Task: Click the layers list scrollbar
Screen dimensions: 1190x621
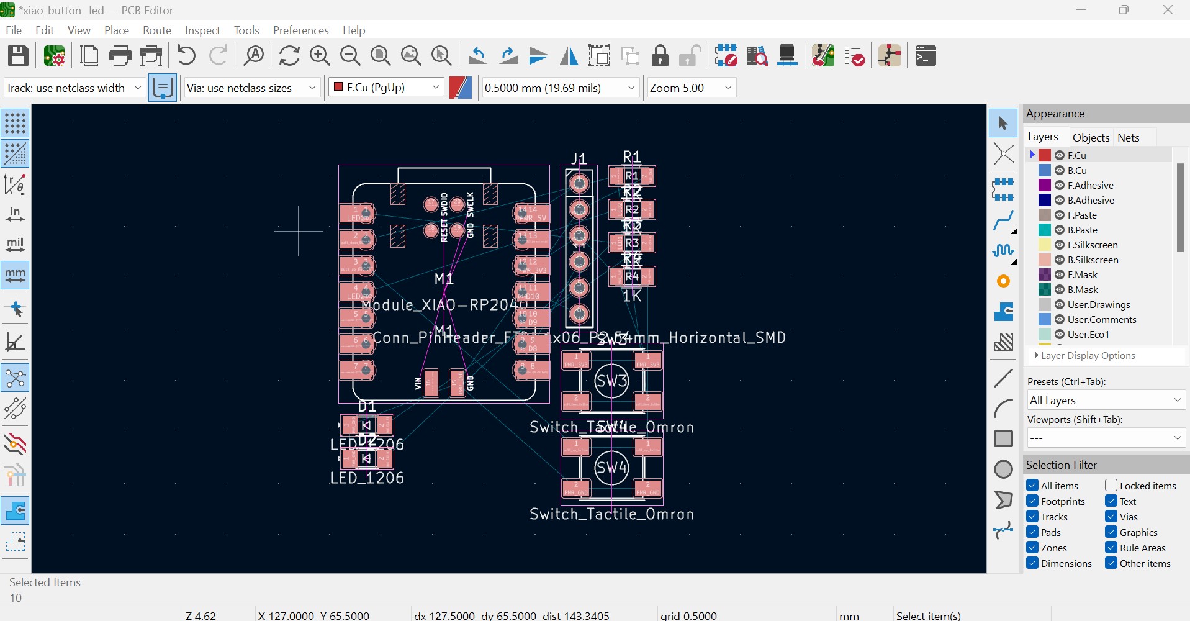Action: 1179,208
